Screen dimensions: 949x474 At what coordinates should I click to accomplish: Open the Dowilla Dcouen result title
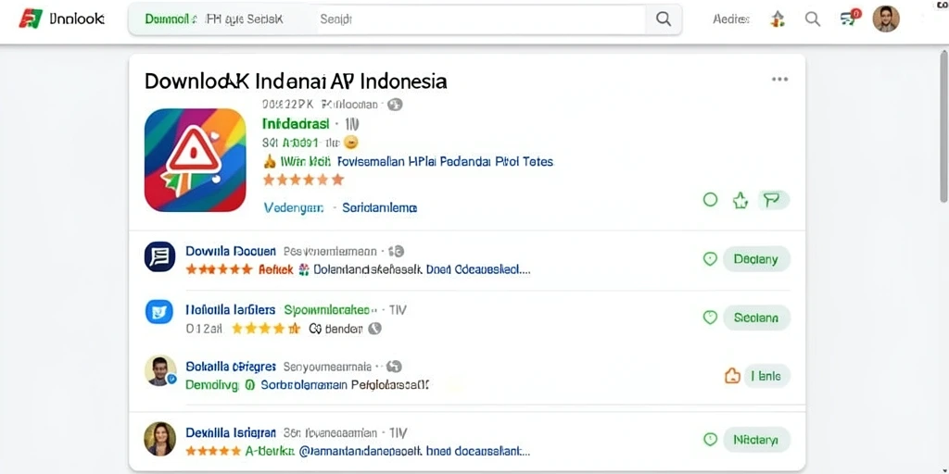[x=231, y=251]
